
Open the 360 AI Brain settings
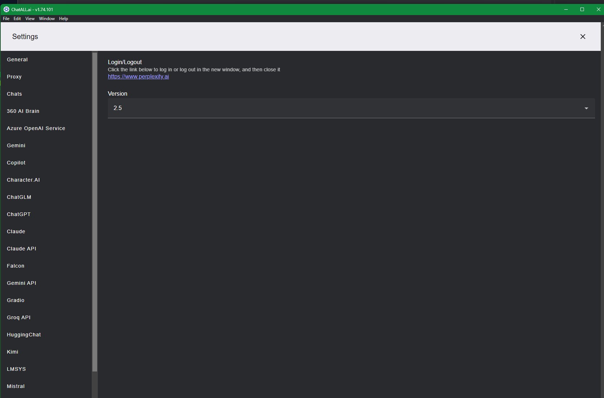point(46,111)
